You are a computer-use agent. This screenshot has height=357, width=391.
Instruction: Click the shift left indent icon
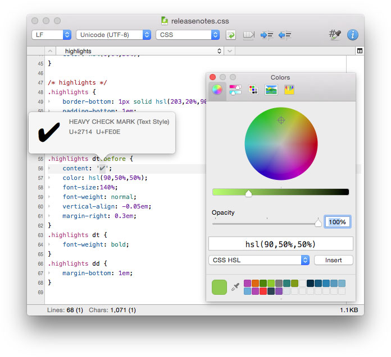coord(285,35)
